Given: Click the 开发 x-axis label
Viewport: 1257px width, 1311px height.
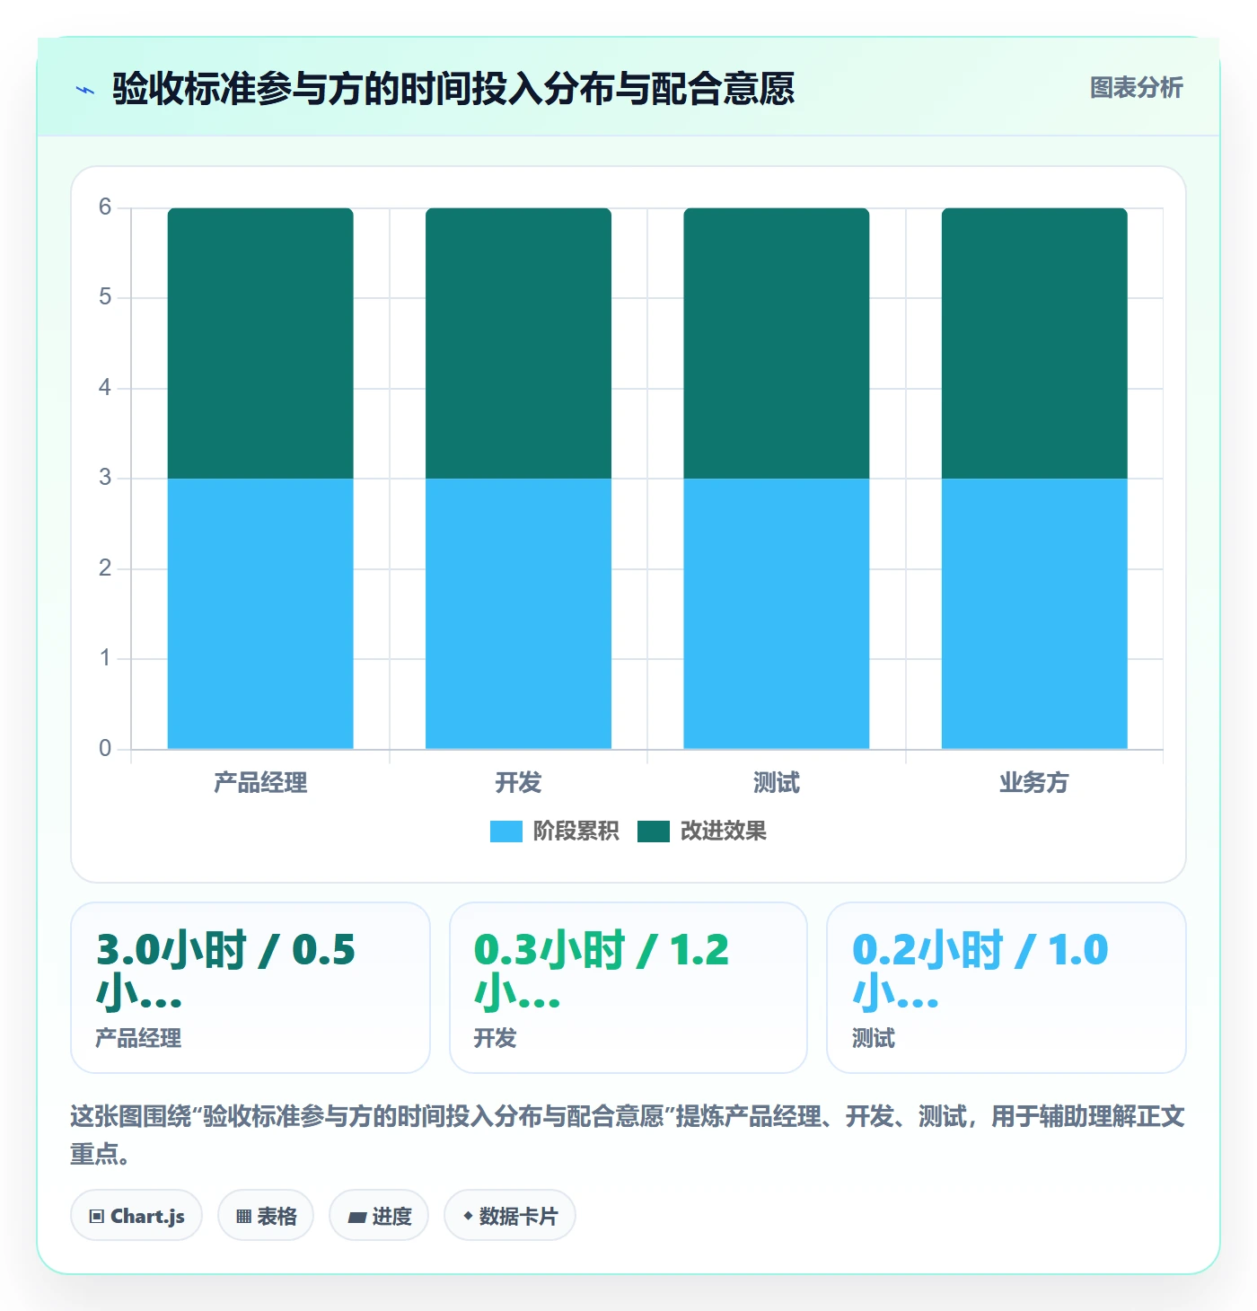Looking at the screenshot, I should point(518,783).
